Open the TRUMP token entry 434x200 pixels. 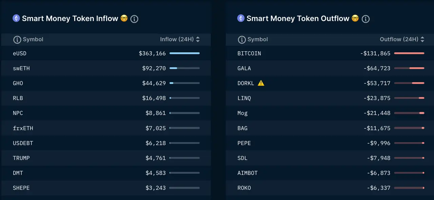(21, 158)
